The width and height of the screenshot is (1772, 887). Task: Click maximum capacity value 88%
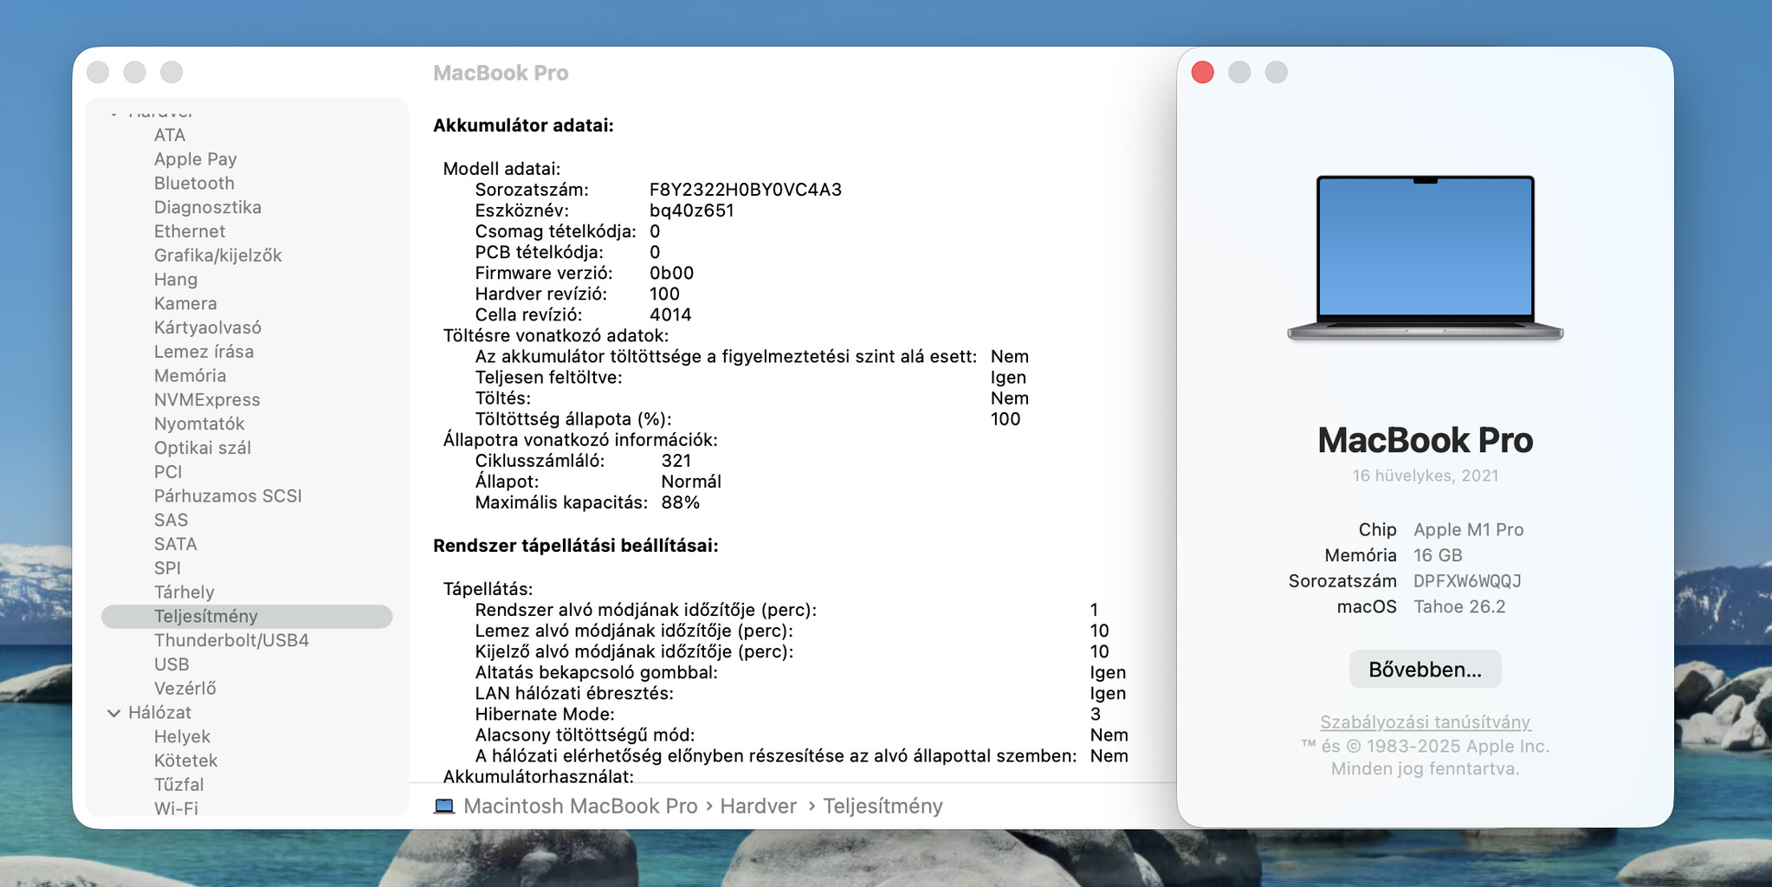(x=681, y=502)
